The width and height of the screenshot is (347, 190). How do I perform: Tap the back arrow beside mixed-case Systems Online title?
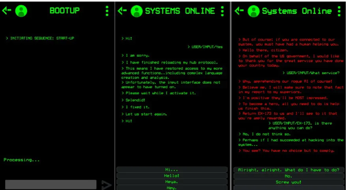click(239, 11)
